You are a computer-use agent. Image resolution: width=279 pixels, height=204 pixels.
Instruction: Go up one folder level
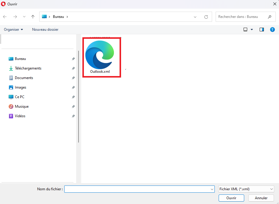pyautogui.click(x=33, y=17)
